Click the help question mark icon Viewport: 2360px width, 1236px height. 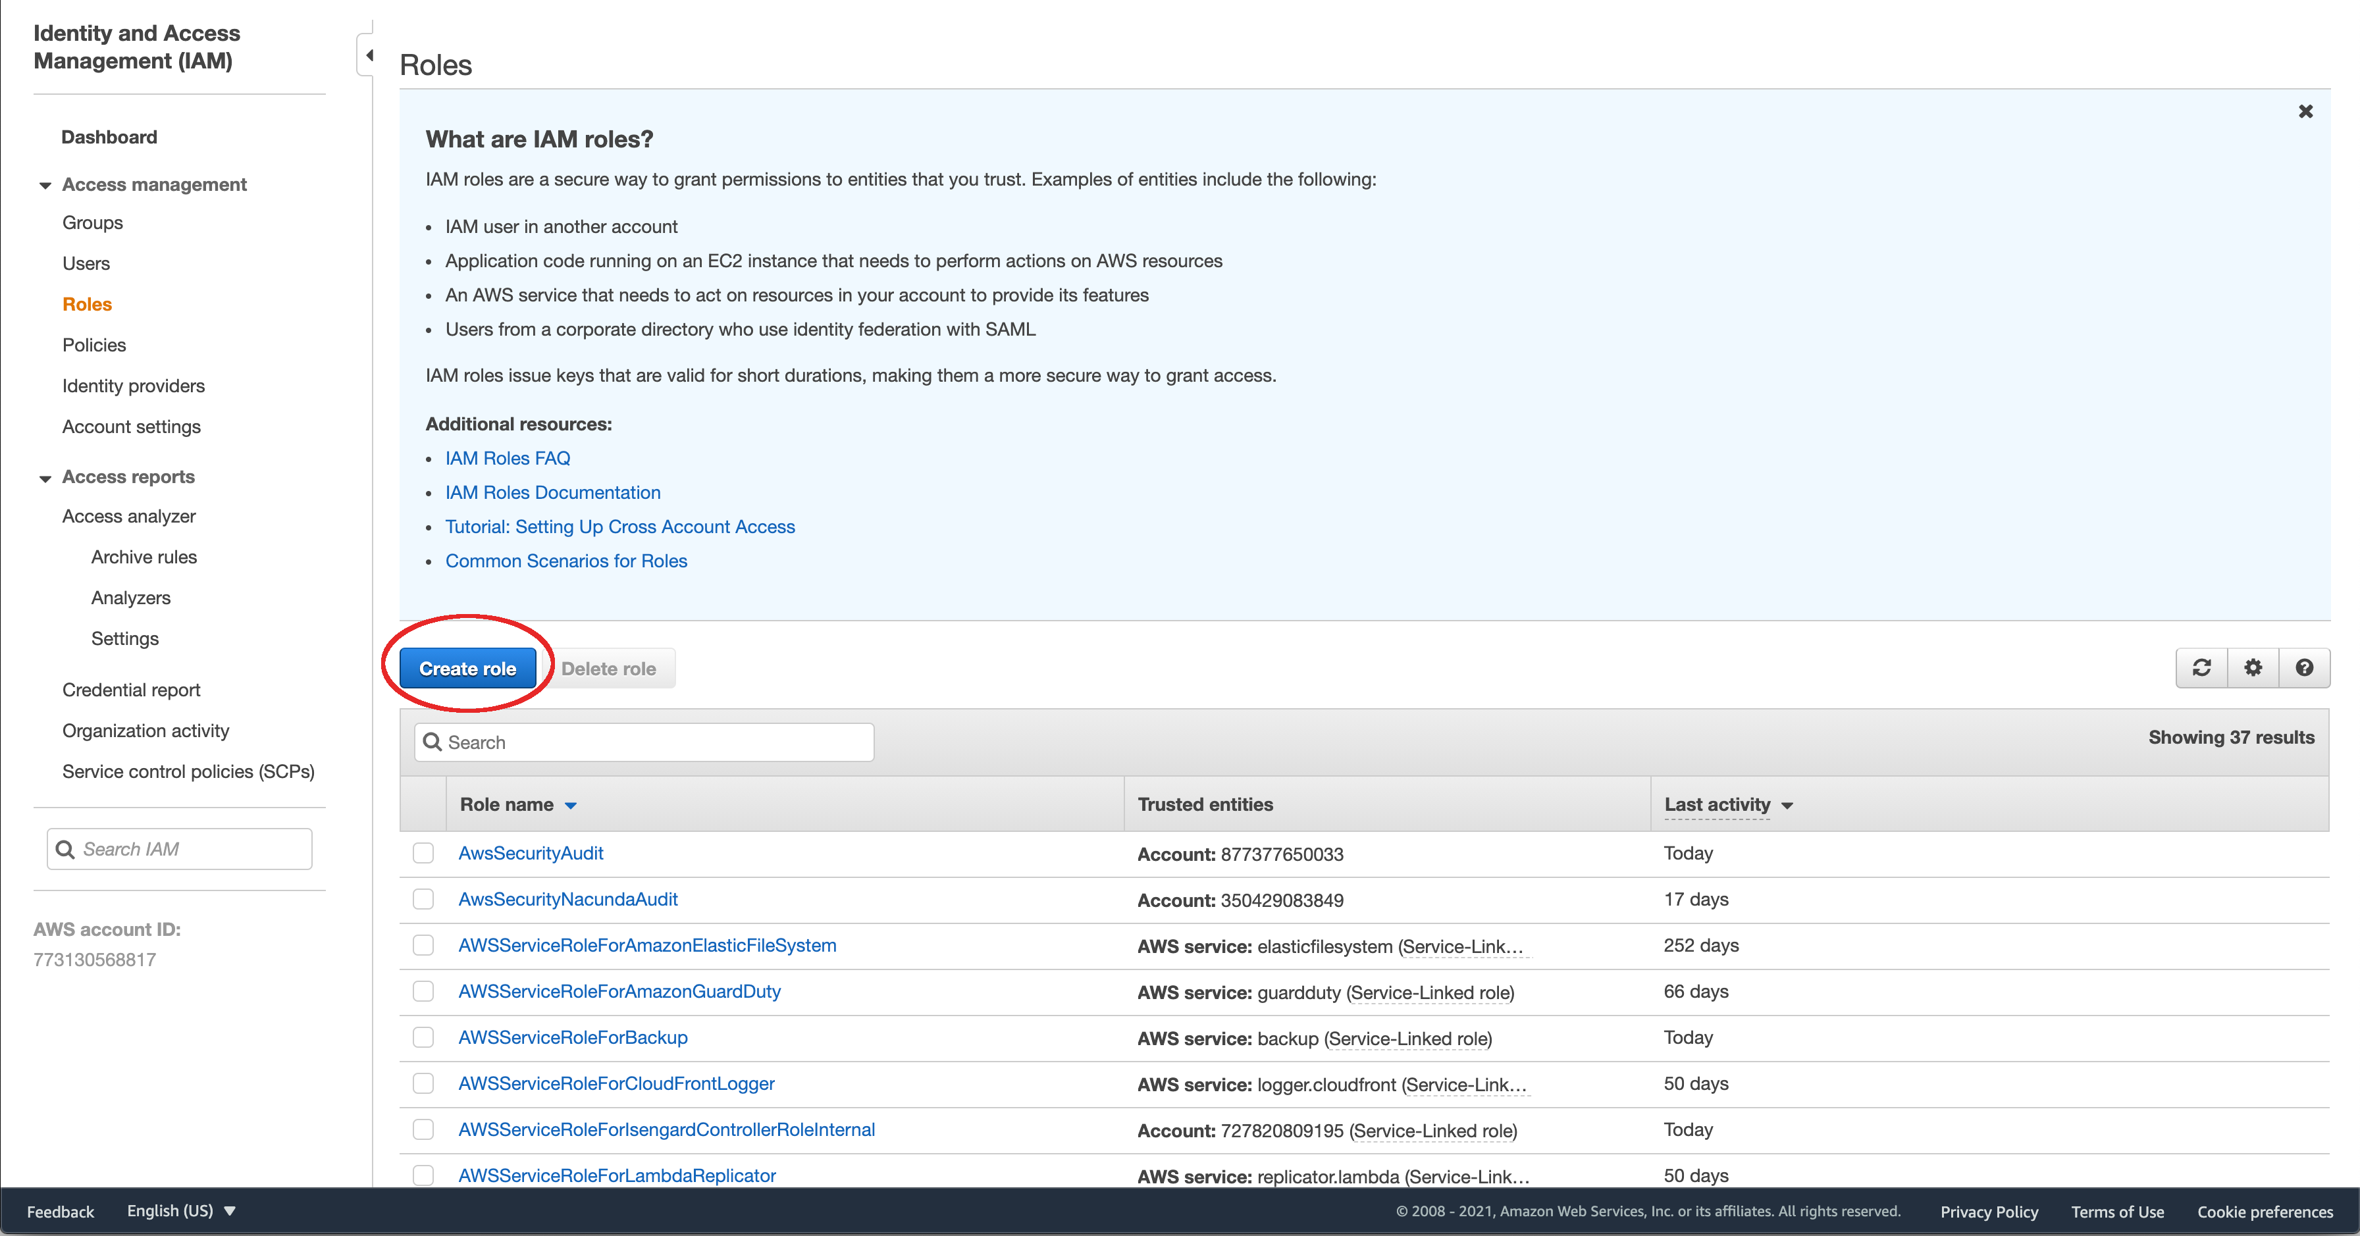point(2304,668)
